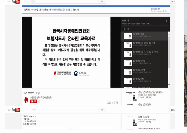Play playlist item 1강 보행의 개념
The width and height of the screenshot is (187, 133).
[x=144, y=36]
